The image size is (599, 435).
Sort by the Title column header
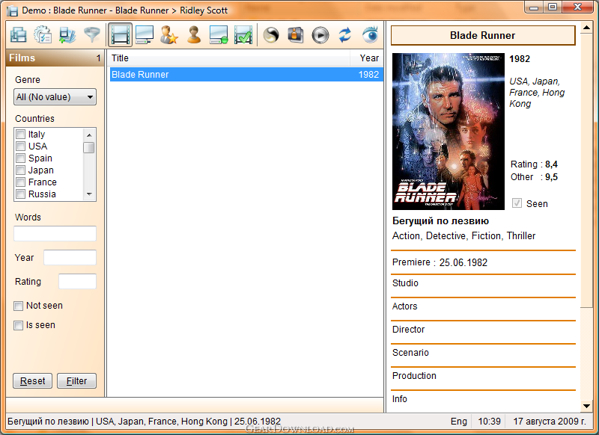click(228, 58)
